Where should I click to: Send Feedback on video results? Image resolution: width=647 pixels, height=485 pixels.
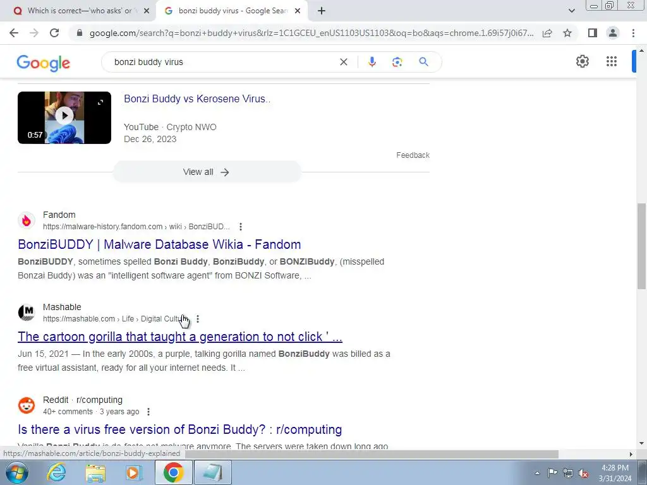[413, 155]
